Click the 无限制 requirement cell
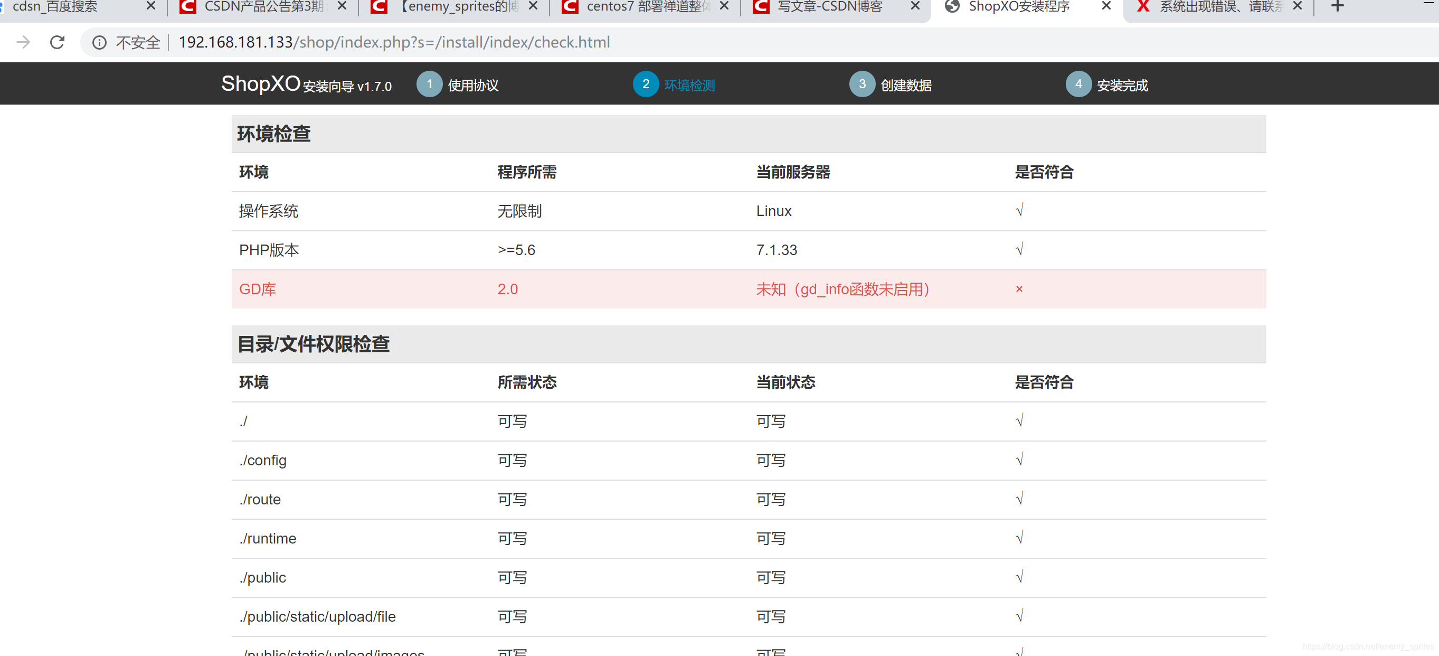This screenshot has width=1439, height=656. (x=519, y=211)
